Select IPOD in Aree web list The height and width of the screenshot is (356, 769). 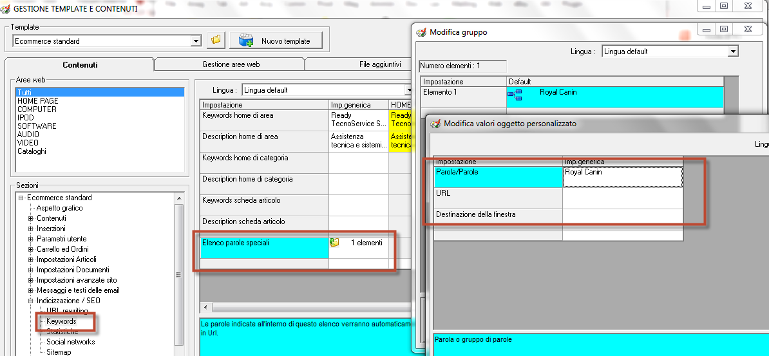click(x=26, y=117)
